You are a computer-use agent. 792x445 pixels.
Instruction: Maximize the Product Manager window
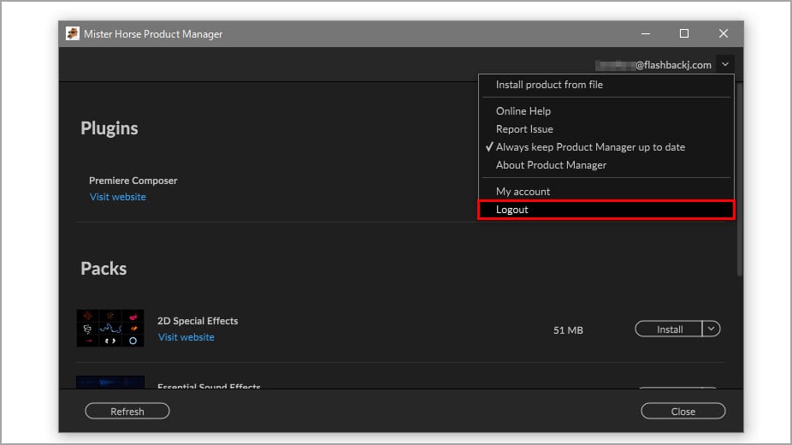(683, 34)
